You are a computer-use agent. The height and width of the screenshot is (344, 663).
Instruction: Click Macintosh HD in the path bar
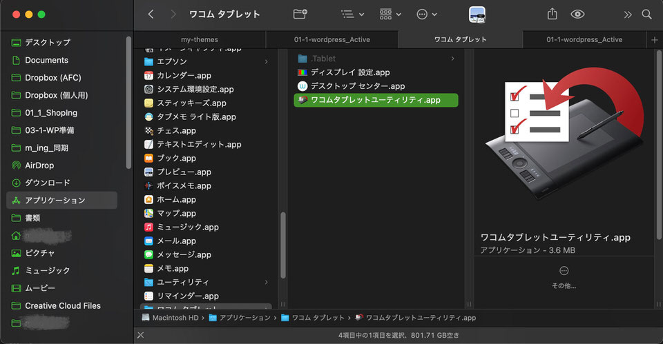point(170,318)
